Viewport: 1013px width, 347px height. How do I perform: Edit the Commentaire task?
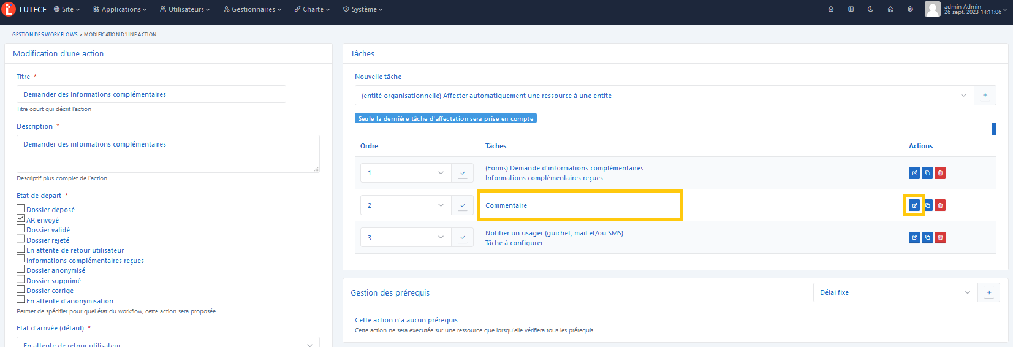(914, 205)
